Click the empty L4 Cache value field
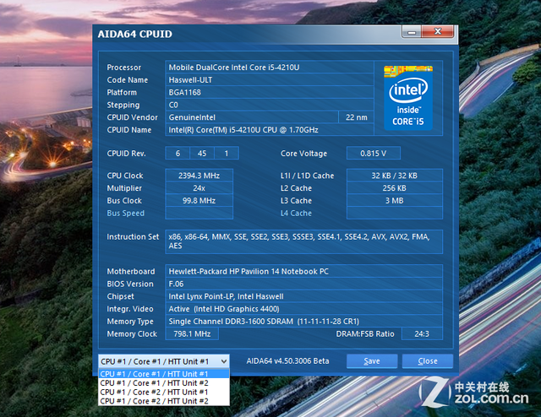The height and width of the screenshot is (417, 541). click(395, 213)
